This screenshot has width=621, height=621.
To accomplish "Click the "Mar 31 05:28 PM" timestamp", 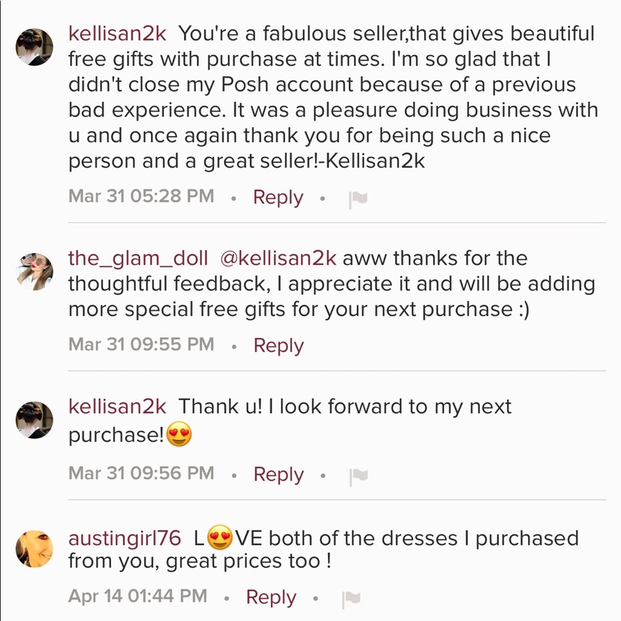I will pyautogui.click(x=140, y=196).
